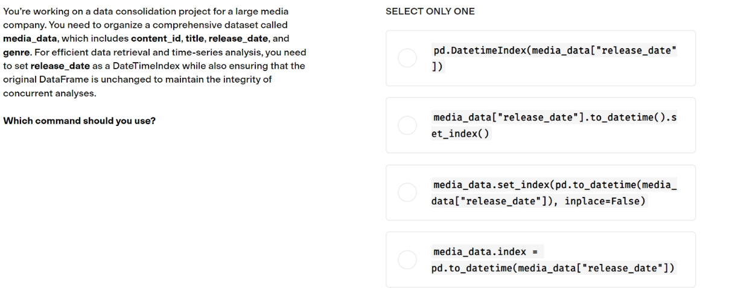The height and width of the screenshot is (288, 732).
Task: Click the media_data.index = code snippet
Action: (x=554, y=258)
